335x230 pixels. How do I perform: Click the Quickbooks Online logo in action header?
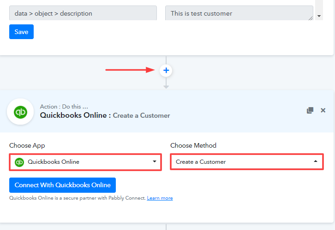click(20, 112)
